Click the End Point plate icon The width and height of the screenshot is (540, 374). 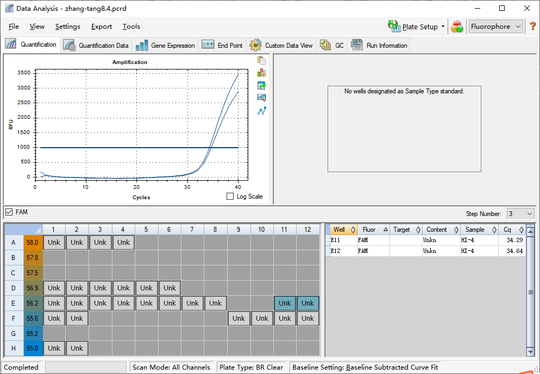click(x=208, y=45)
